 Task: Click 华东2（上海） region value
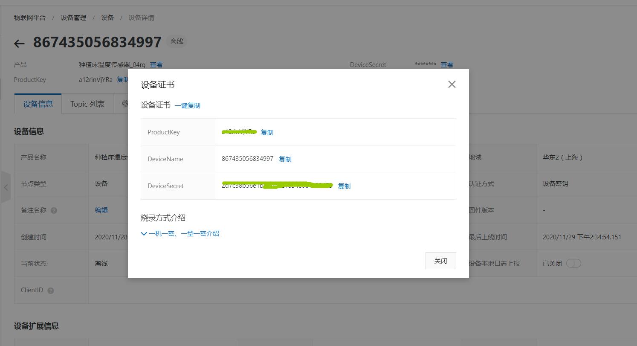563,157
